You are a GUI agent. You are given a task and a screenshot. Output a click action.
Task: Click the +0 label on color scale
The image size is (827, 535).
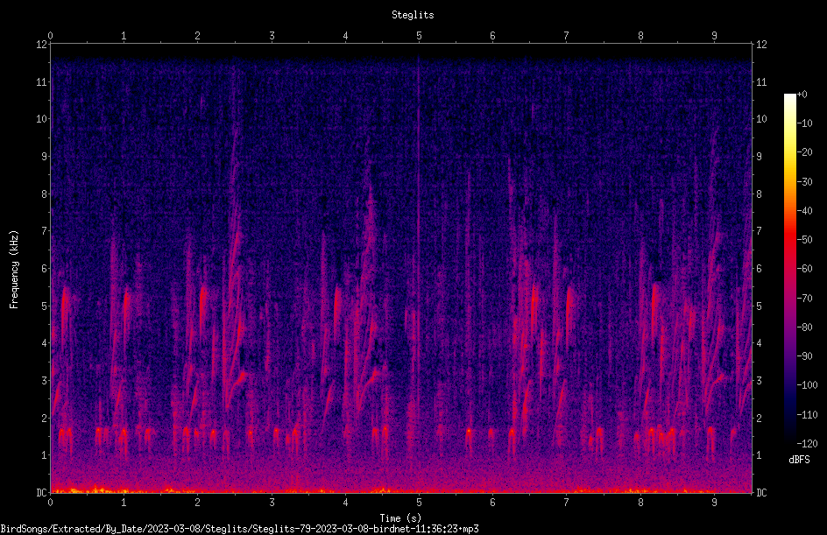(802, 95)
